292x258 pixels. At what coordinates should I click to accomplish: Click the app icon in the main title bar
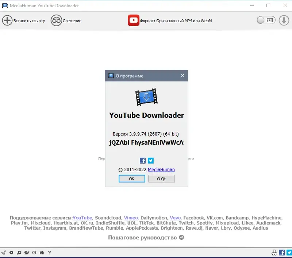(x=5, y=5)
